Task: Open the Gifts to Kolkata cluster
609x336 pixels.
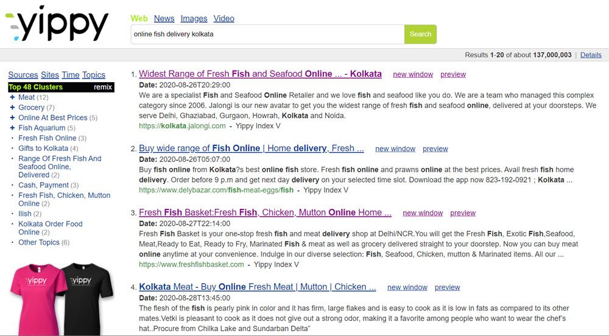Action: [43, 148]
